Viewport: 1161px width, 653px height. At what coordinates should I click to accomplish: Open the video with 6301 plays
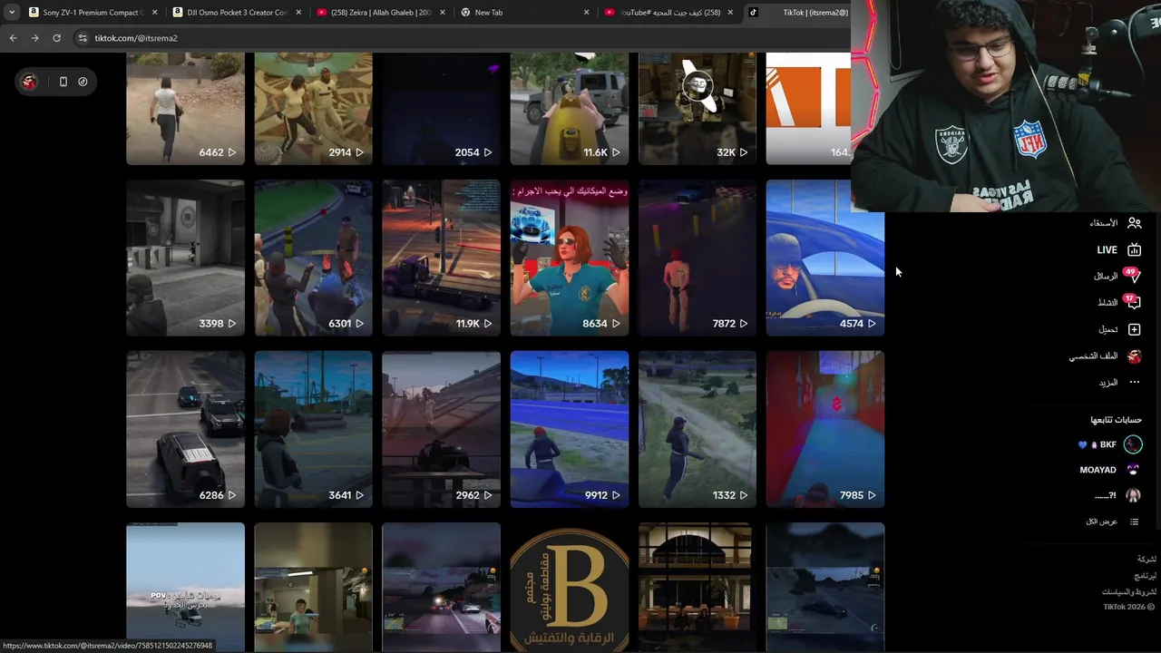313,258
